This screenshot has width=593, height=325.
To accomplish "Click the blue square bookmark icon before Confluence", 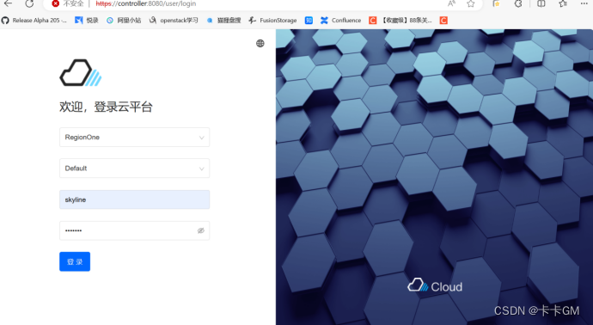I will coord(309,21).
